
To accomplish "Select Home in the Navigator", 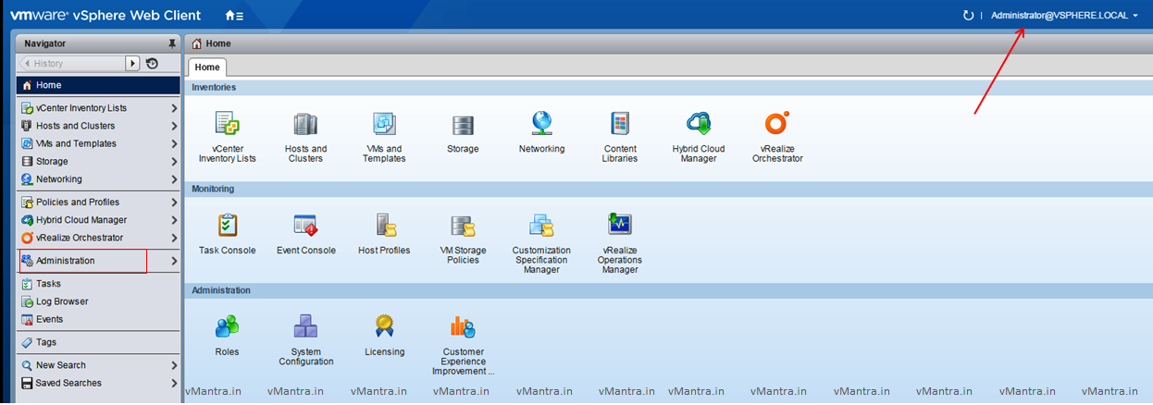I will pyautogui.click(x=99, y=85).
